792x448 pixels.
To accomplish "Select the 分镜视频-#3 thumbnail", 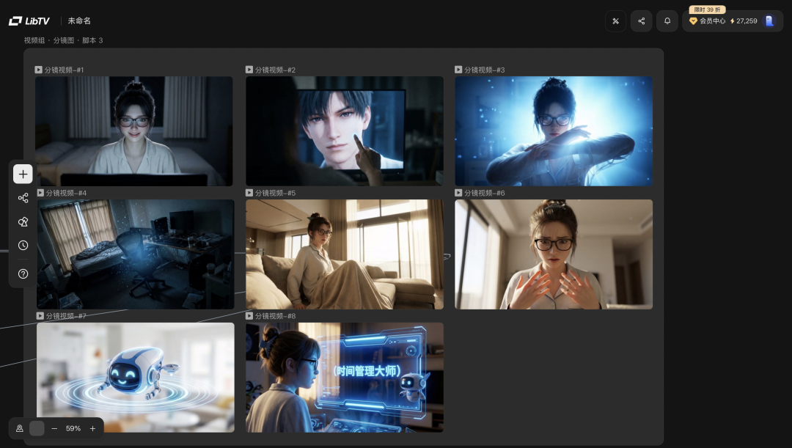I will click(553, 131).
